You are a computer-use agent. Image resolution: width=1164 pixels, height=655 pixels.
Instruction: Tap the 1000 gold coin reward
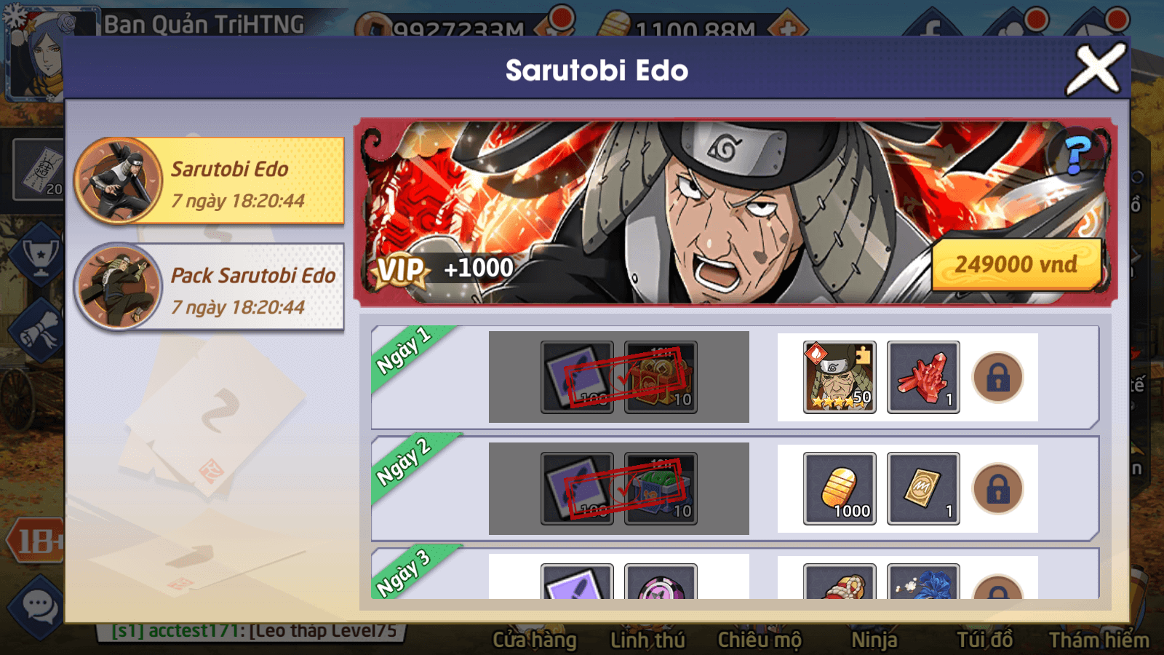[x=840, y=488]
